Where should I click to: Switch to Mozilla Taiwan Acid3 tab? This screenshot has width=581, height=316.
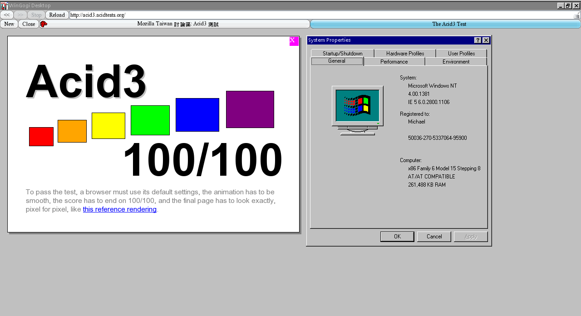[x=177, y=24]
